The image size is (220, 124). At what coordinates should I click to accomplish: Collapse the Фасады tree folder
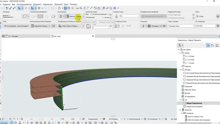[180, 70]
